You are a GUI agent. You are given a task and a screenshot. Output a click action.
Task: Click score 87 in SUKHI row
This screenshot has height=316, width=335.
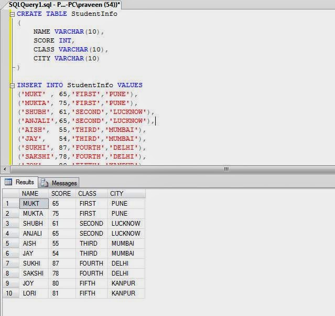point(62,264)
